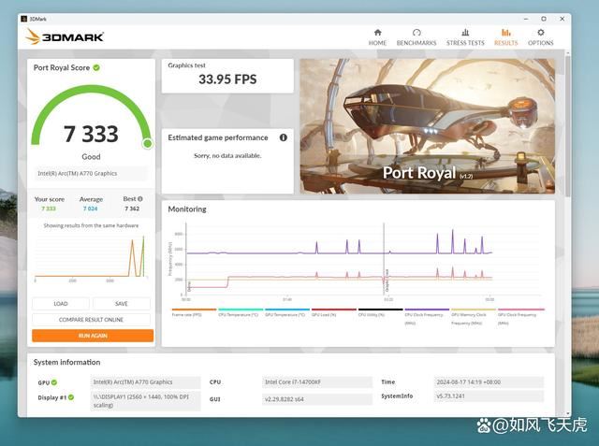Image resolution: width=599 pixels, height=446 pixels.
Task: Click COMPARE RESULT ONLINE
Action: [92, 320]
